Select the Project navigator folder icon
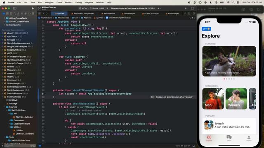 (x=4, y=14)
